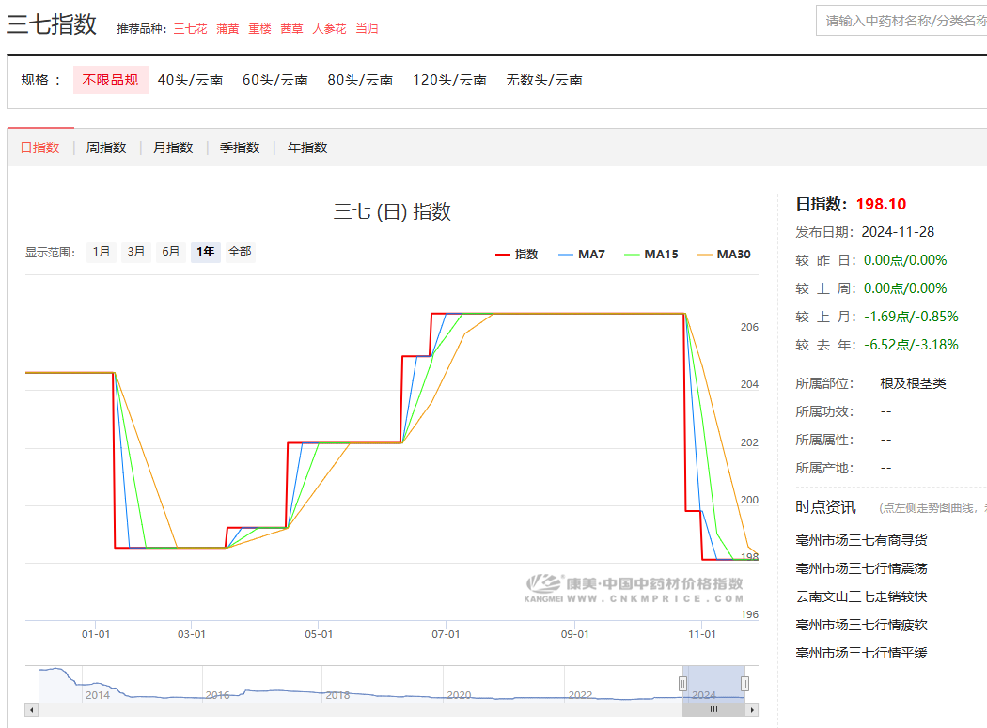Viewport: 987px width, 728px height.
Task: Open the 重楼 recommended variety link
Action: 260,29
